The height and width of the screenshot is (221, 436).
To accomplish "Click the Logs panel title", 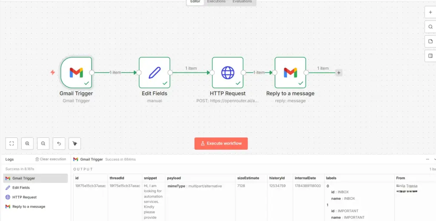I will 9,159.
